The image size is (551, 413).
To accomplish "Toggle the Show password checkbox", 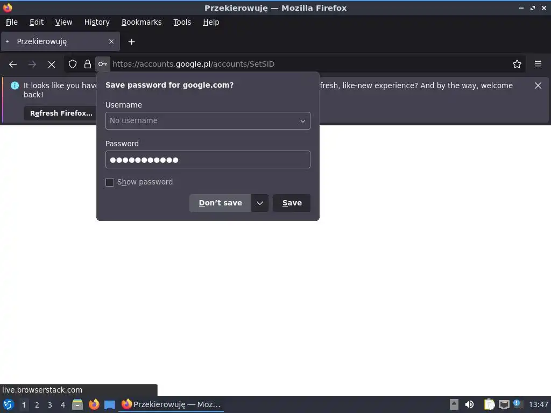I will pos(110,182).
